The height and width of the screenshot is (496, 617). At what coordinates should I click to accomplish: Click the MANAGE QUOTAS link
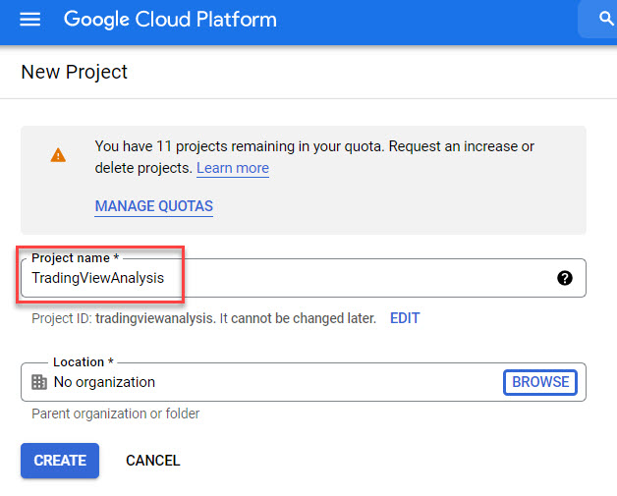coord(154,206)
